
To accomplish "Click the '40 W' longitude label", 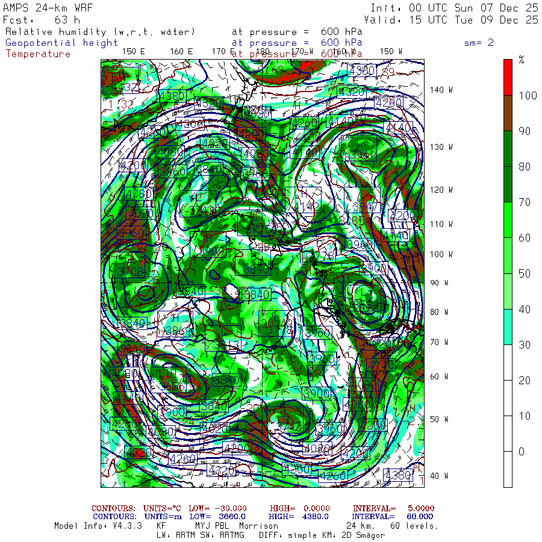I will coord(438,476).
